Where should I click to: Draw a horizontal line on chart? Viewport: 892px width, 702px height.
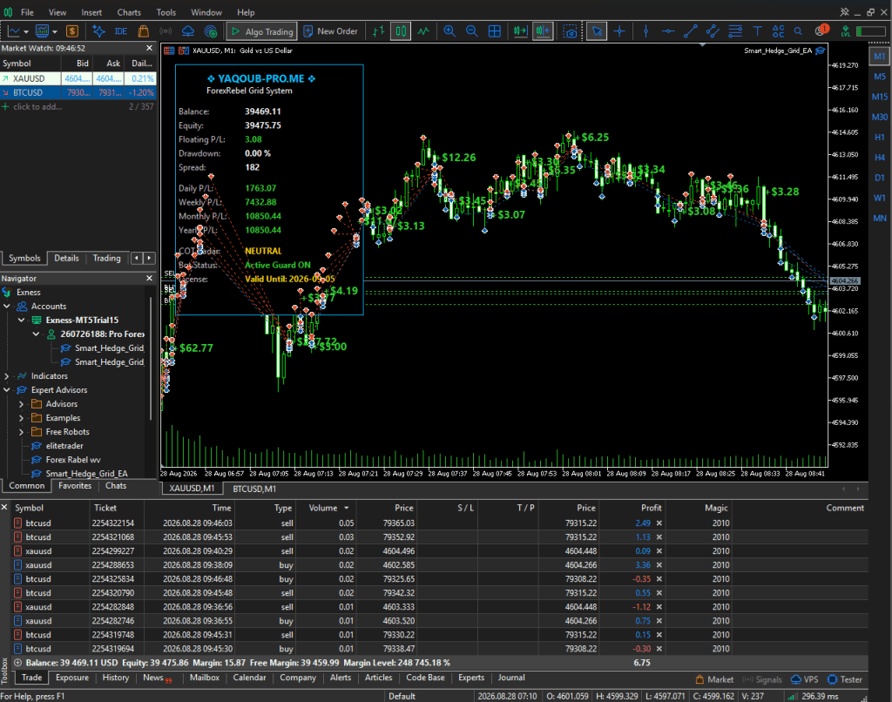[x=668, y=31]
